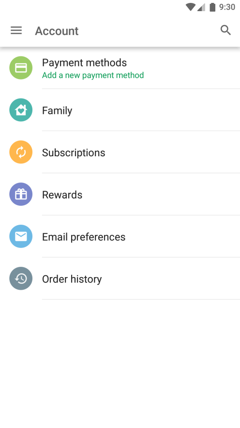
Task: Go to Rewards entry
Action: [x=120, y=194]
